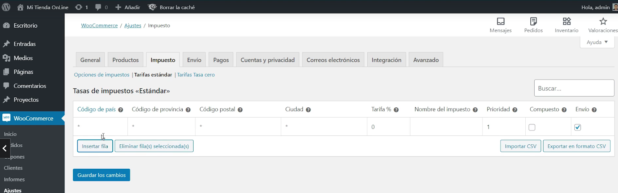Click the Prioridad field showing 1
Screen dimensions: 618x193
(x=504, y=127)
